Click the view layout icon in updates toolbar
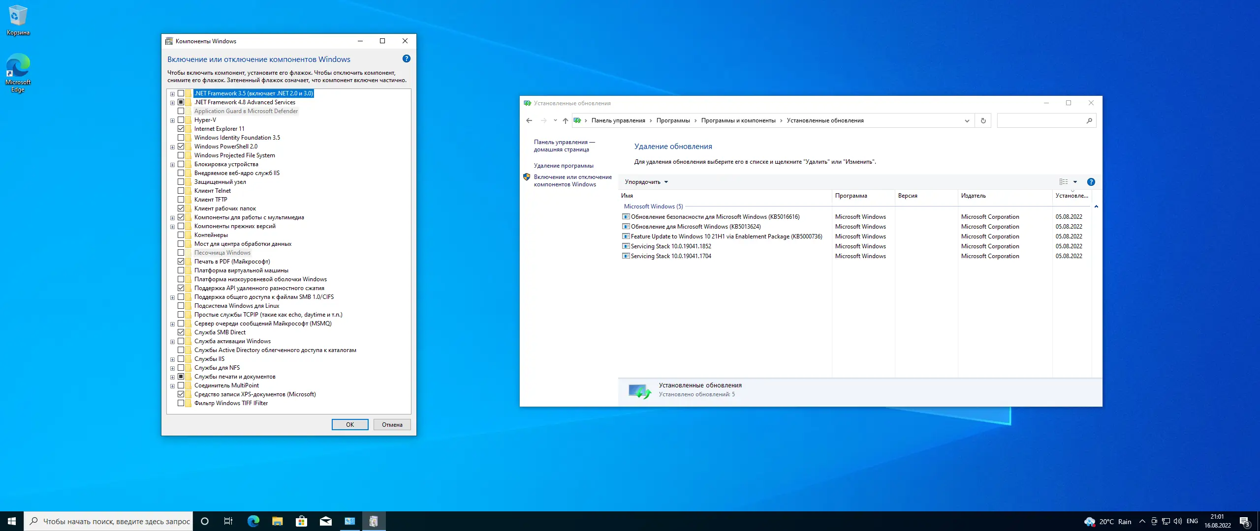The height and width of the screenshot is (531, 1260). pos(1064,182)
